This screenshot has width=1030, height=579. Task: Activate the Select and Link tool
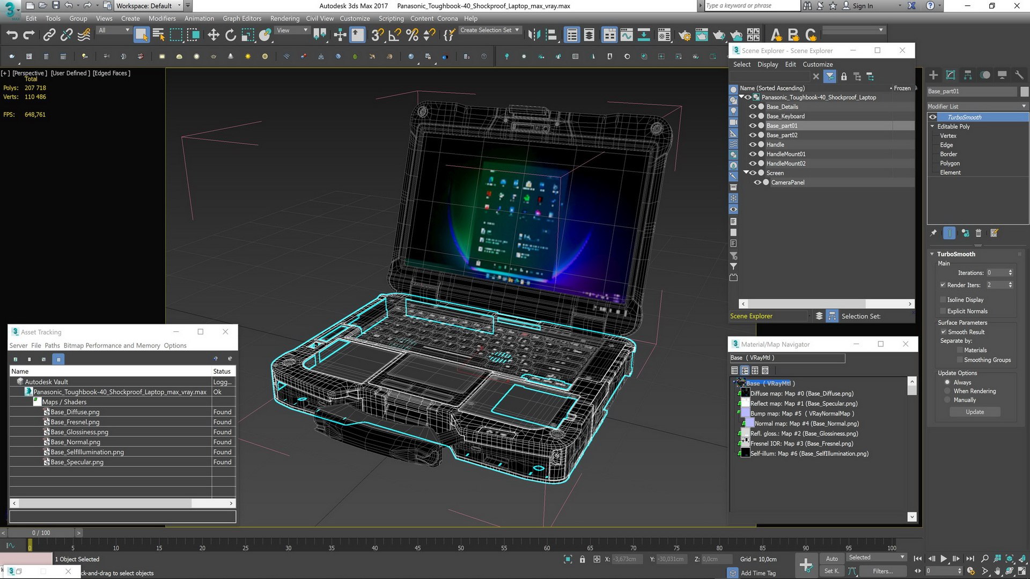(49, 35)
